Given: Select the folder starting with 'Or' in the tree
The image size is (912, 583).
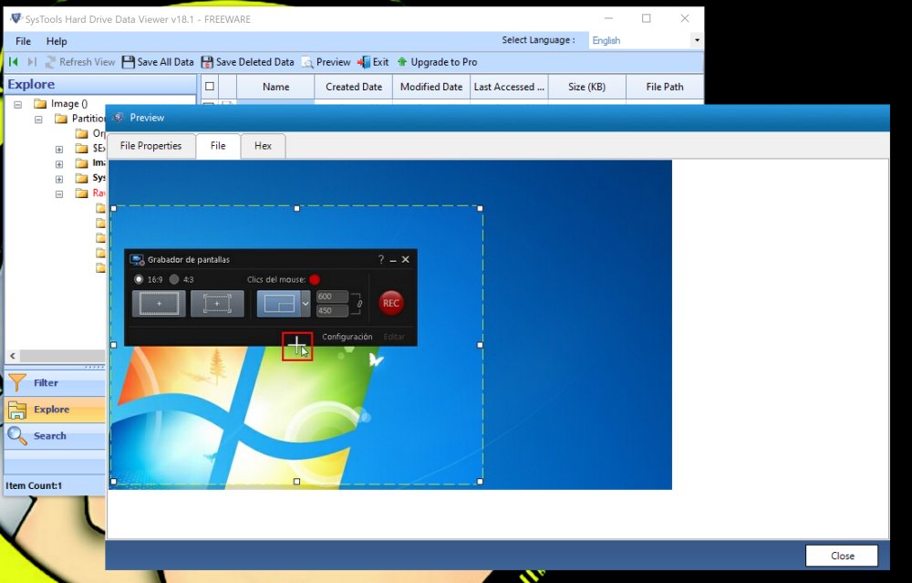Looking at the screenshot, I should (90, 133).
